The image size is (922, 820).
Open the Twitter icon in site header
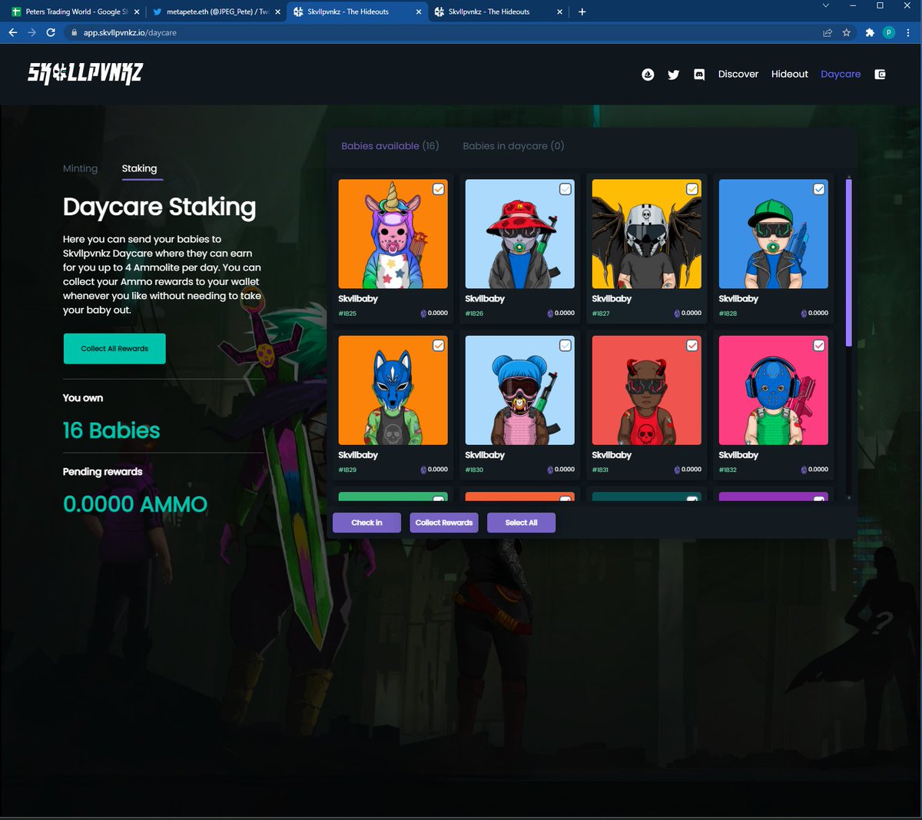(673, 75)
